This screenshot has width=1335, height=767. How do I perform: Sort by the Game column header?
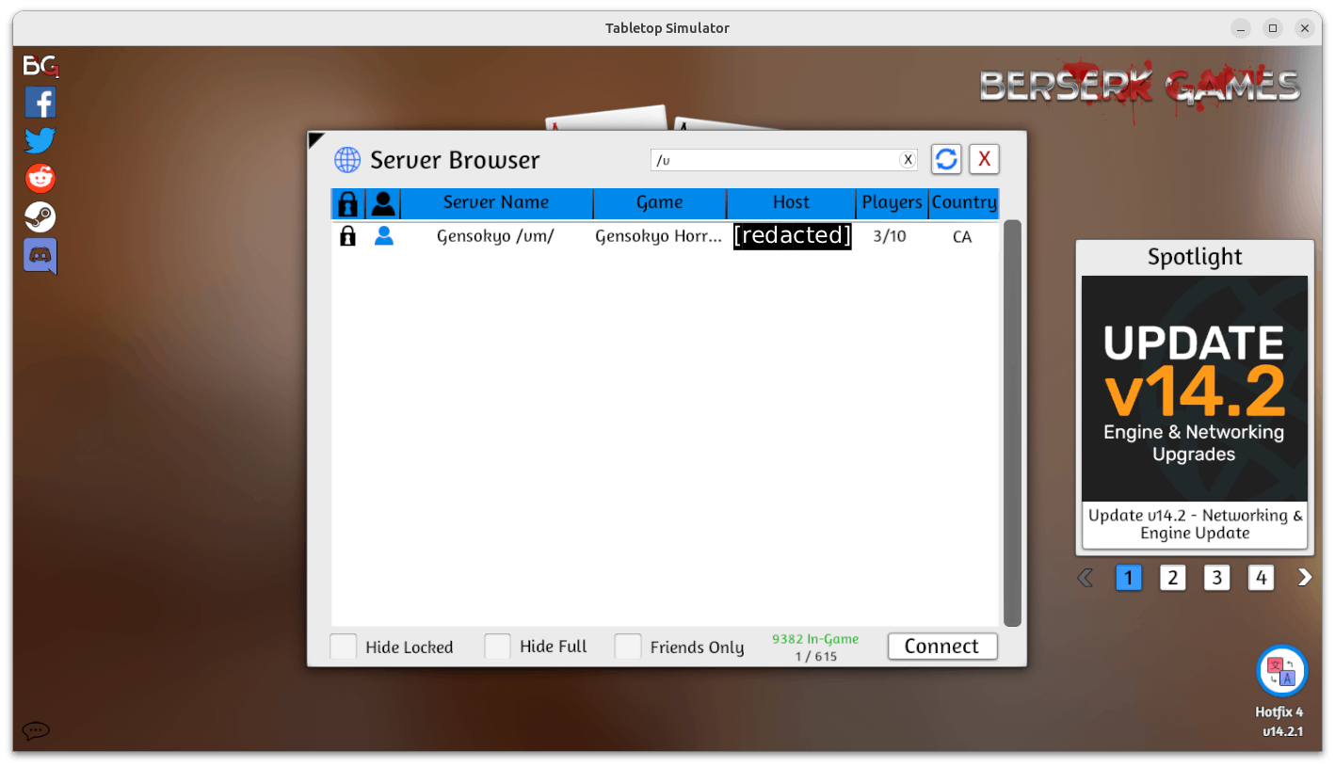[660, 203]
